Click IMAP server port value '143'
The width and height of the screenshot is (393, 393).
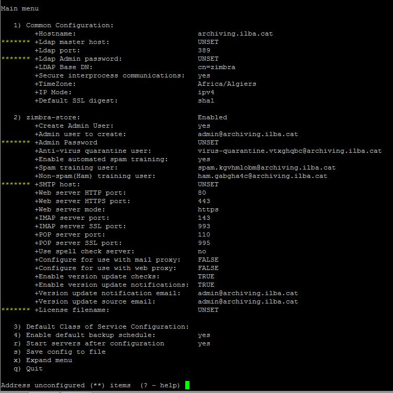(204, 218)
